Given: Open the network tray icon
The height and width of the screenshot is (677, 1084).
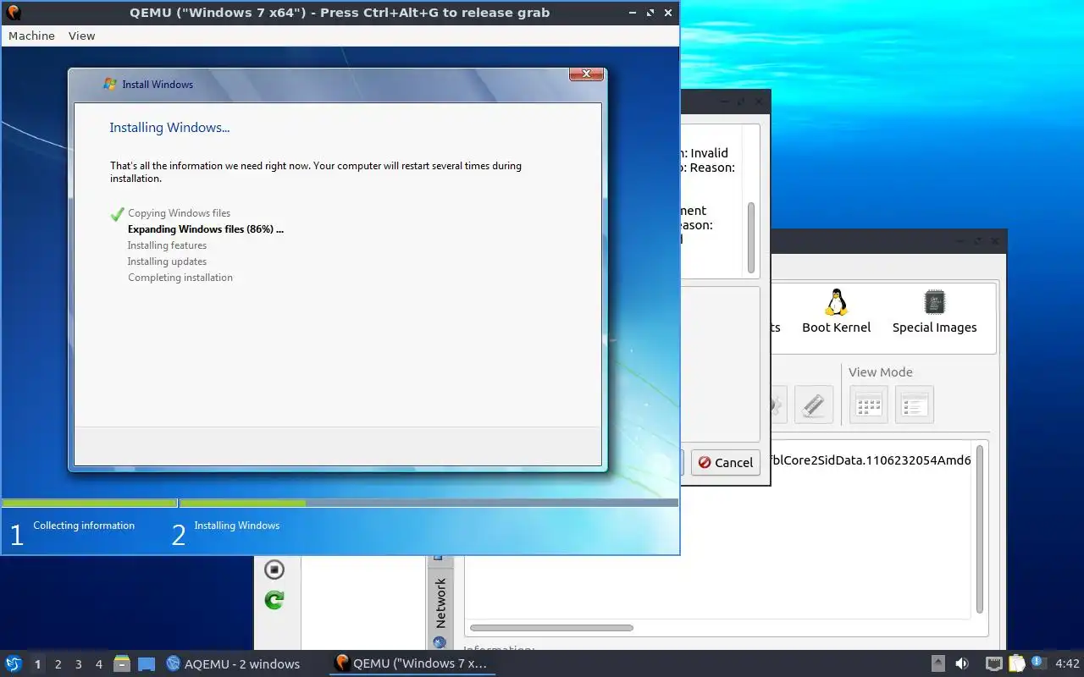Looking at the screenshot, I should coord(994,663).
